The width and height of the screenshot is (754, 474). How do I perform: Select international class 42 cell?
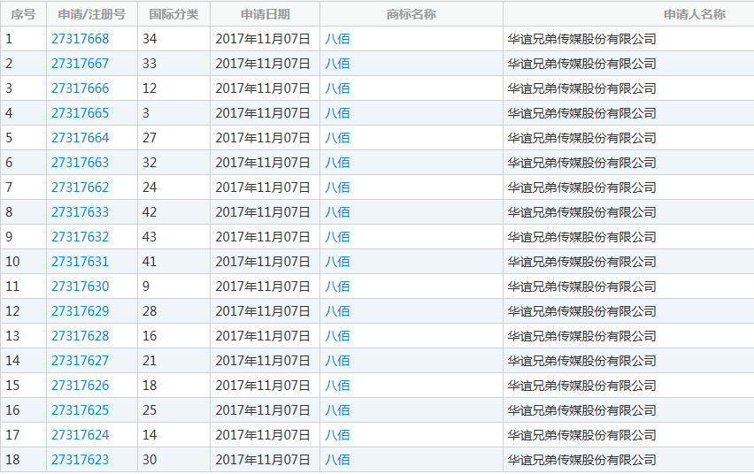[173, 212]
